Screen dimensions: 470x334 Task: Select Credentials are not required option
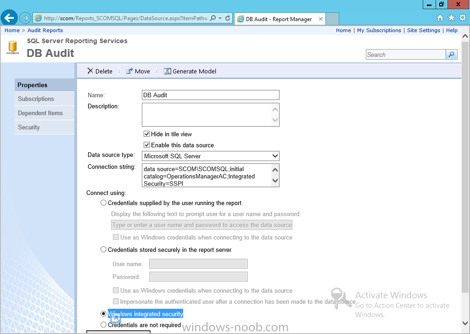(103, 325)
